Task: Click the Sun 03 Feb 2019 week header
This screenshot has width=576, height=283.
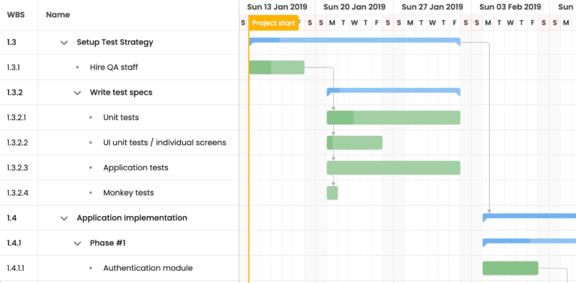Action: click(510, 7)
